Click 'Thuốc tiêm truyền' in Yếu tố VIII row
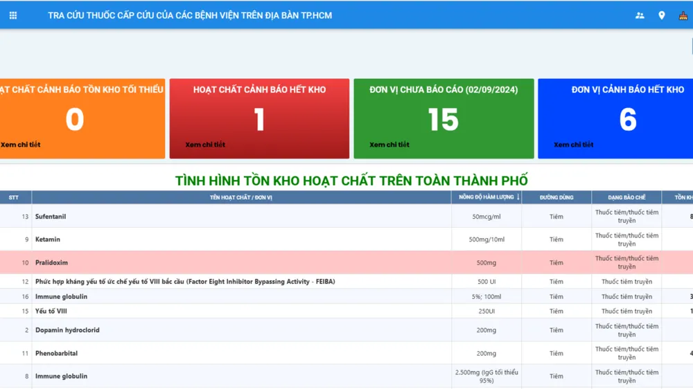Image resolution: width=693 pixels, height=389 pixels. click(x=626, y=311)
